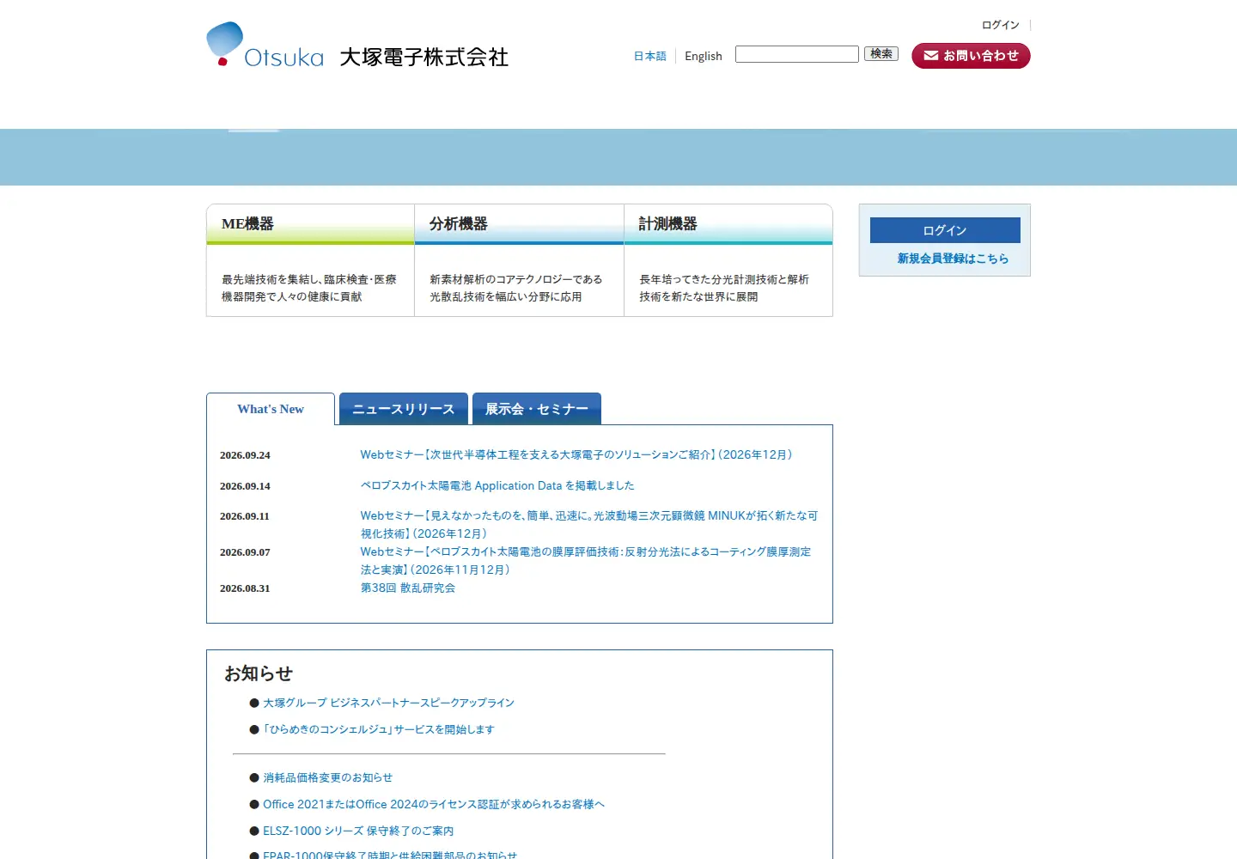Open the 膜厚評価技術 Webセミナー news link

(586, 560)
